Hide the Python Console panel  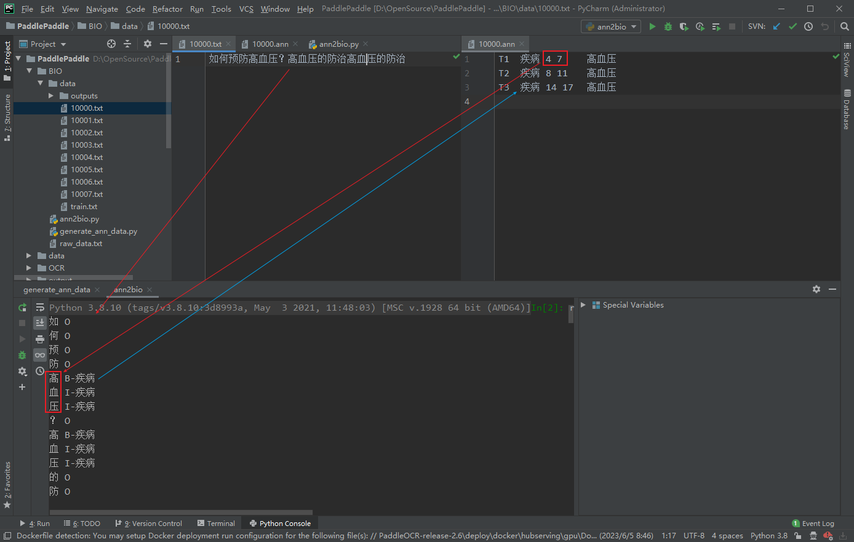click(x=832, y=289)
